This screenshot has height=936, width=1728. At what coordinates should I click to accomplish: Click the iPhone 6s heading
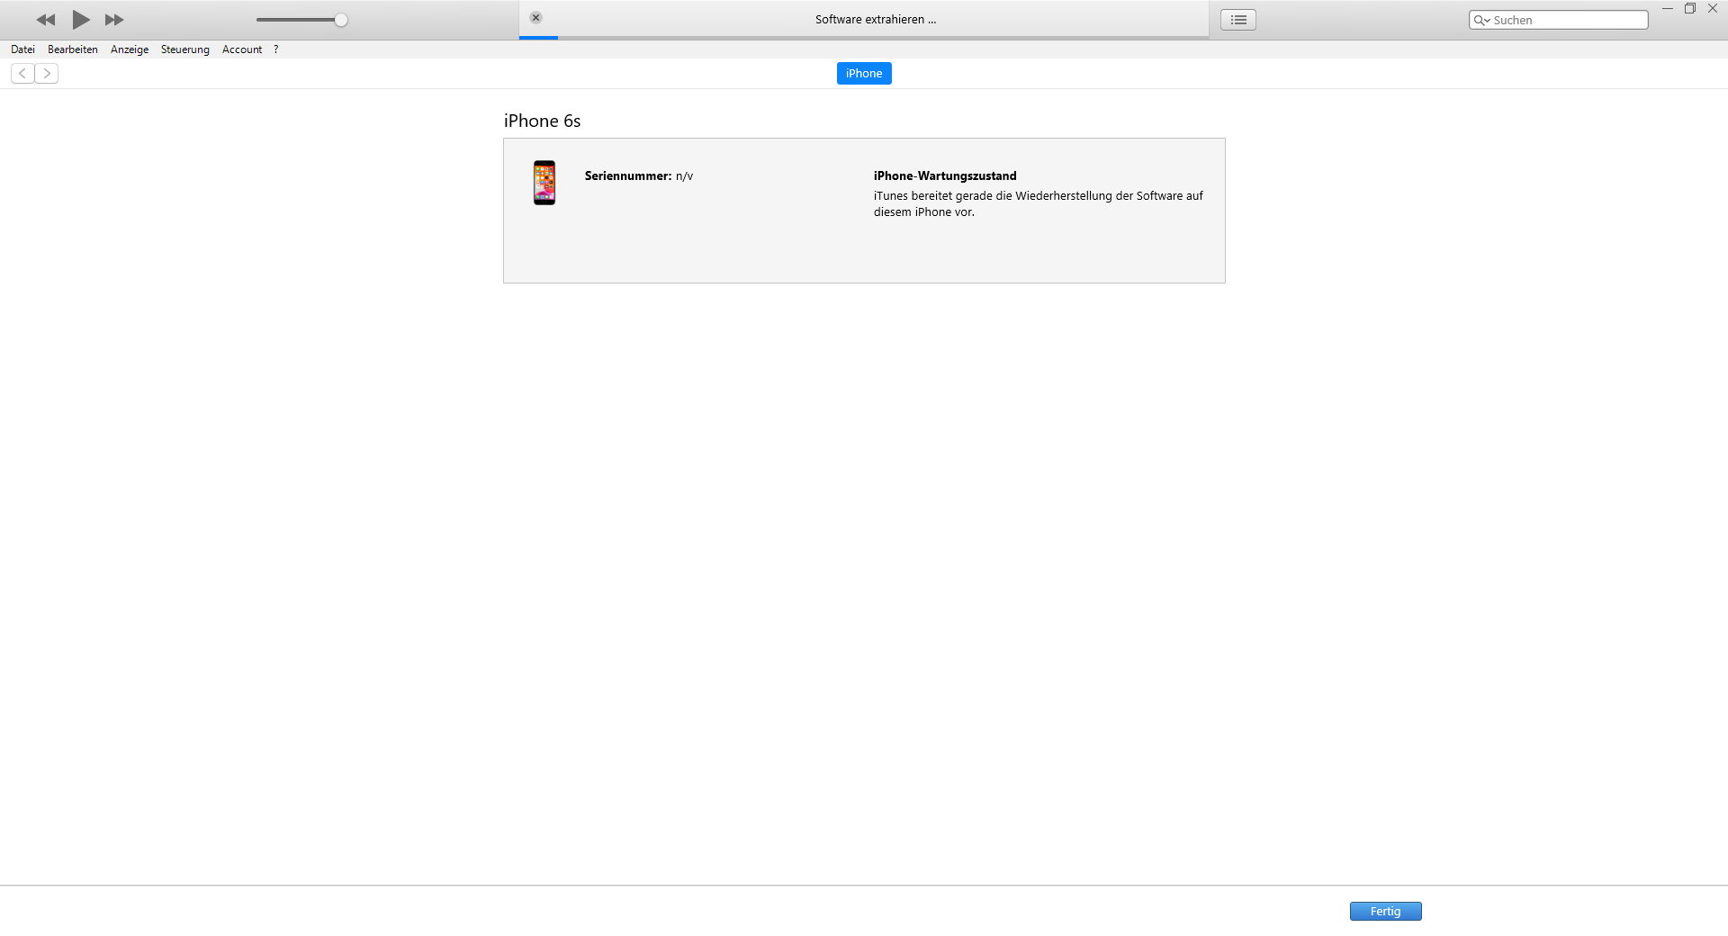[542, 121]
